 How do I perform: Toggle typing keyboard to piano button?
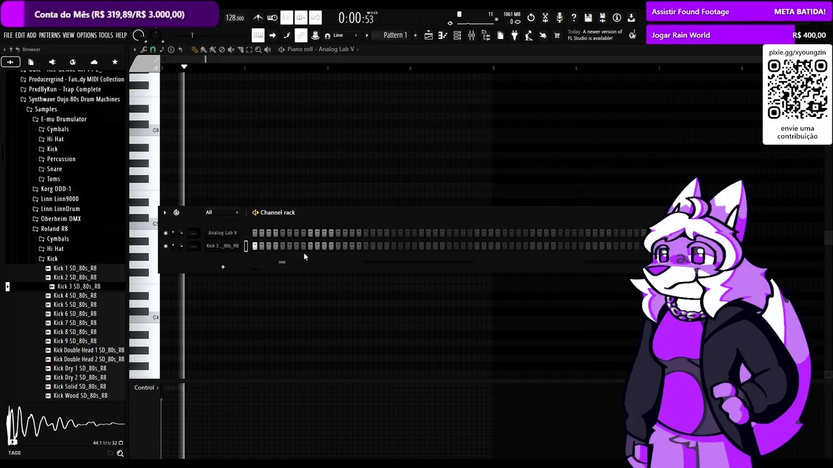coord(258,35)
